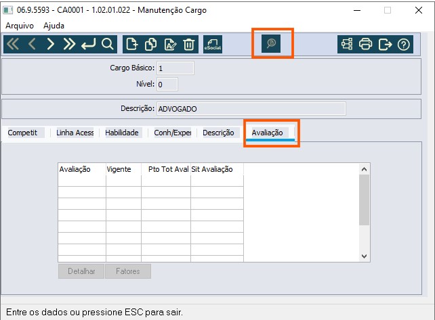Open the Arquivo menu
The width and height of the screenshot is (435, 320).
pyautogui.click(x=20, y=26)
